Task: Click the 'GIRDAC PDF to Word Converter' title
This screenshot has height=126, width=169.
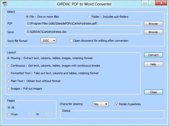Action: tap(84, 4)
